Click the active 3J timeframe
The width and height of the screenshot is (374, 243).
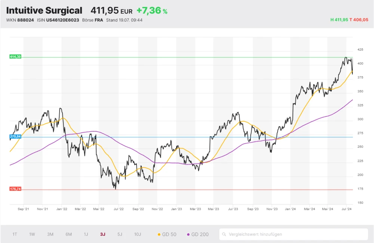click(x=102, y=234)
